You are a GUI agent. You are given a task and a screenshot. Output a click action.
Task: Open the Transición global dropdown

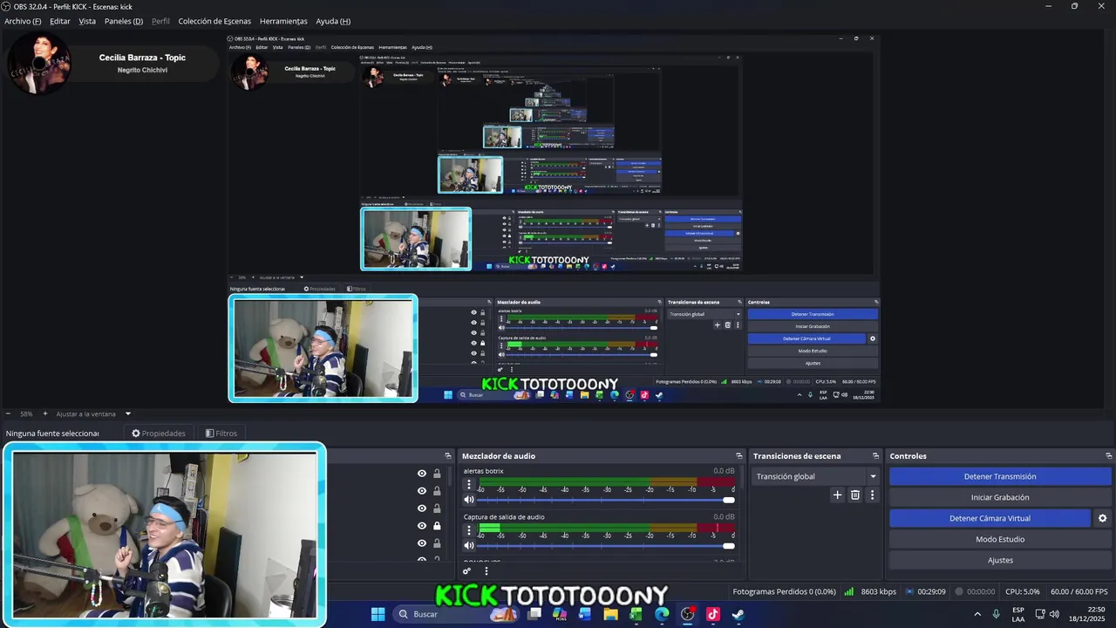pyautogui.click(x=815, y=476)
